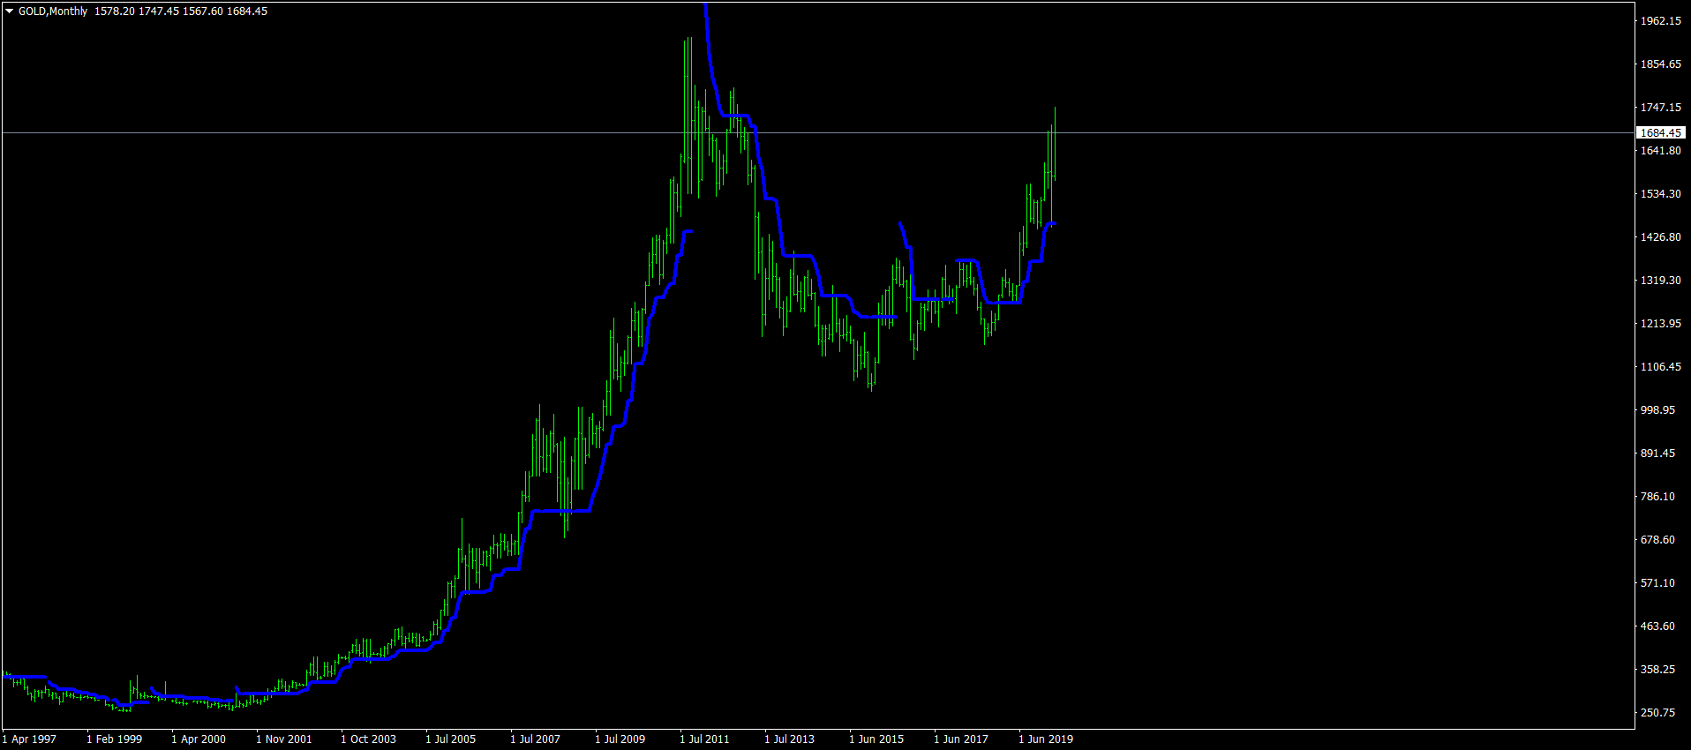This screenshot has width=1691, height=750.
Task: Click the 1 Jul 2013 date label
Action: [790, 739]
